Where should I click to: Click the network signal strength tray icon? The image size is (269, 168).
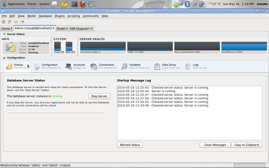(x=195, y=4)
